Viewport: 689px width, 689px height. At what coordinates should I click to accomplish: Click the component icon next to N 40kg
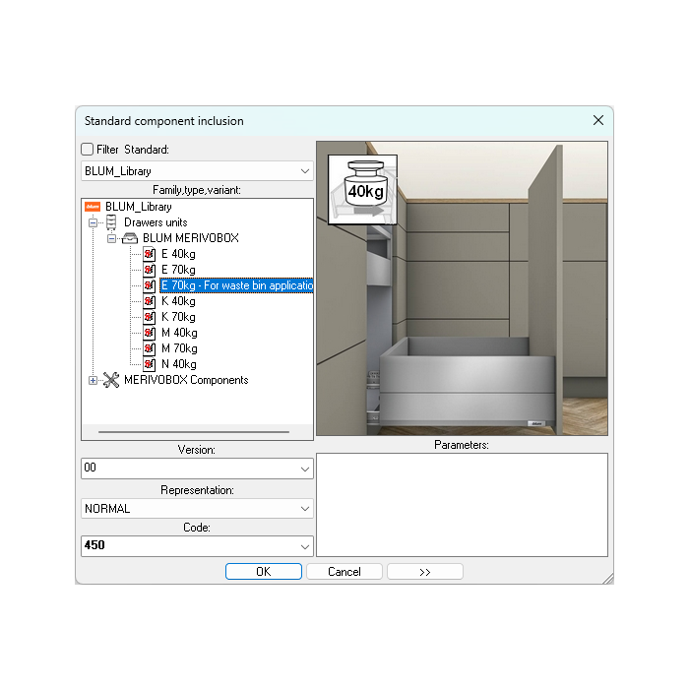point(149,364)
